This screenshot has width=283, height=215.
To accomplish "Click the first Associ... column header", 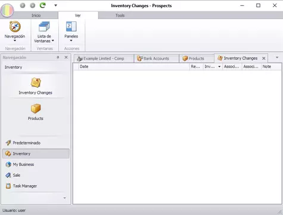I will [232, 67].
